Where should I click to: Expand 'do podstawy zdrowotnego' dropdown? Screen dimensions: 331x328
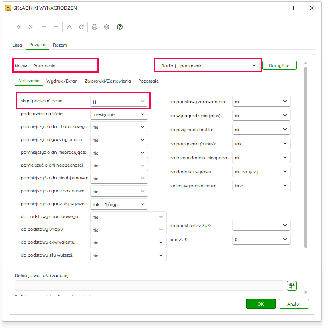click(x=261, y=102)
